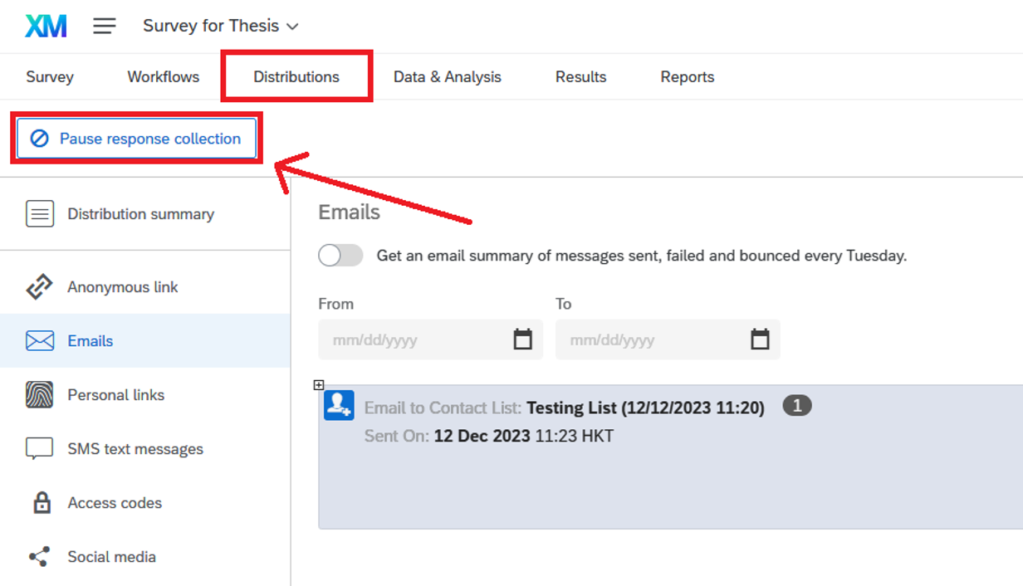
Task: Switch to the Data & Analysis tab
Action: (447, 77)
